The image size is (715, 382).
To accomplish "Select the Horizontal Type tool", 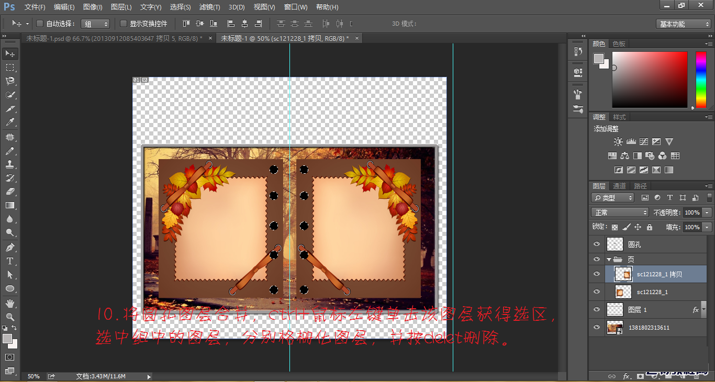I will (x=10, y=261).
